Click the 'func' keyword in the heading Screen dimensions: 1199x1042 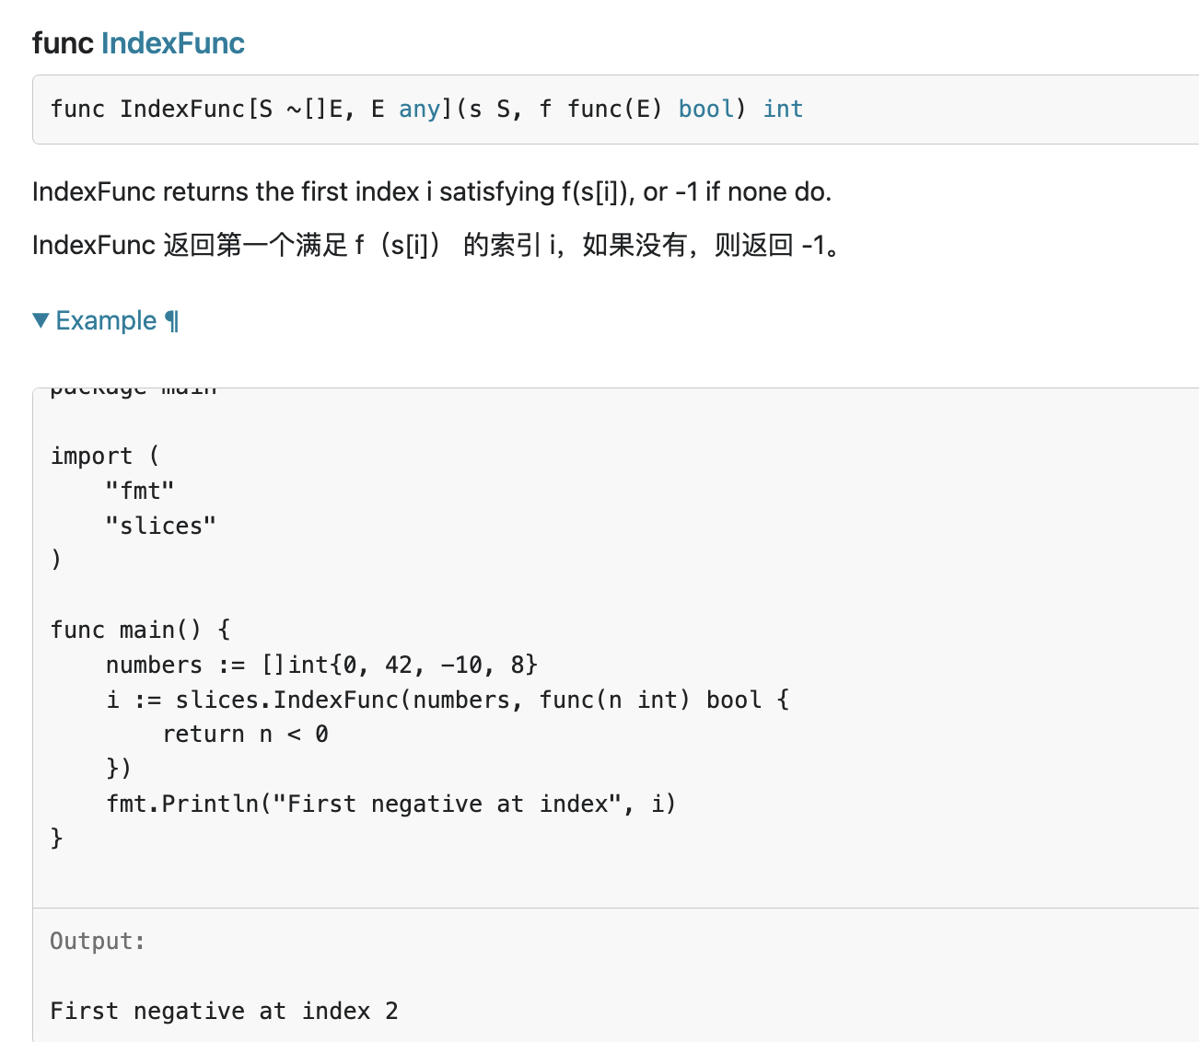coord(63,43)
